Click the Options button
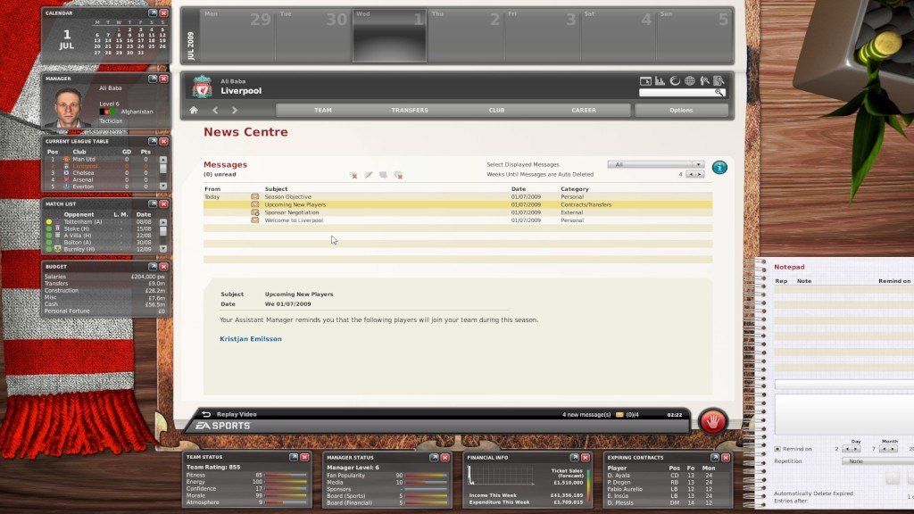 (681, 110)
